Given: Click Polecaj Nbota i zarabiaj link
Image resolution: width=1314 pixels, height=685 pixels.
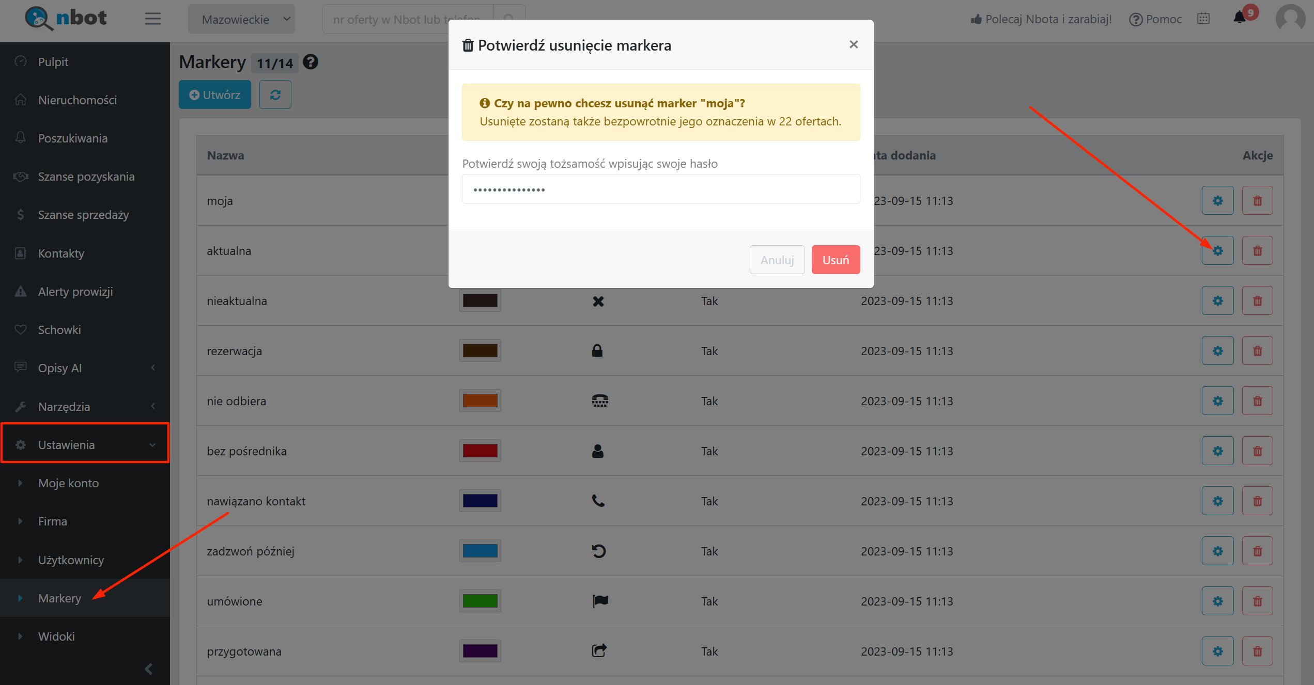Looking at the screenshot, I should (1041, 19).
